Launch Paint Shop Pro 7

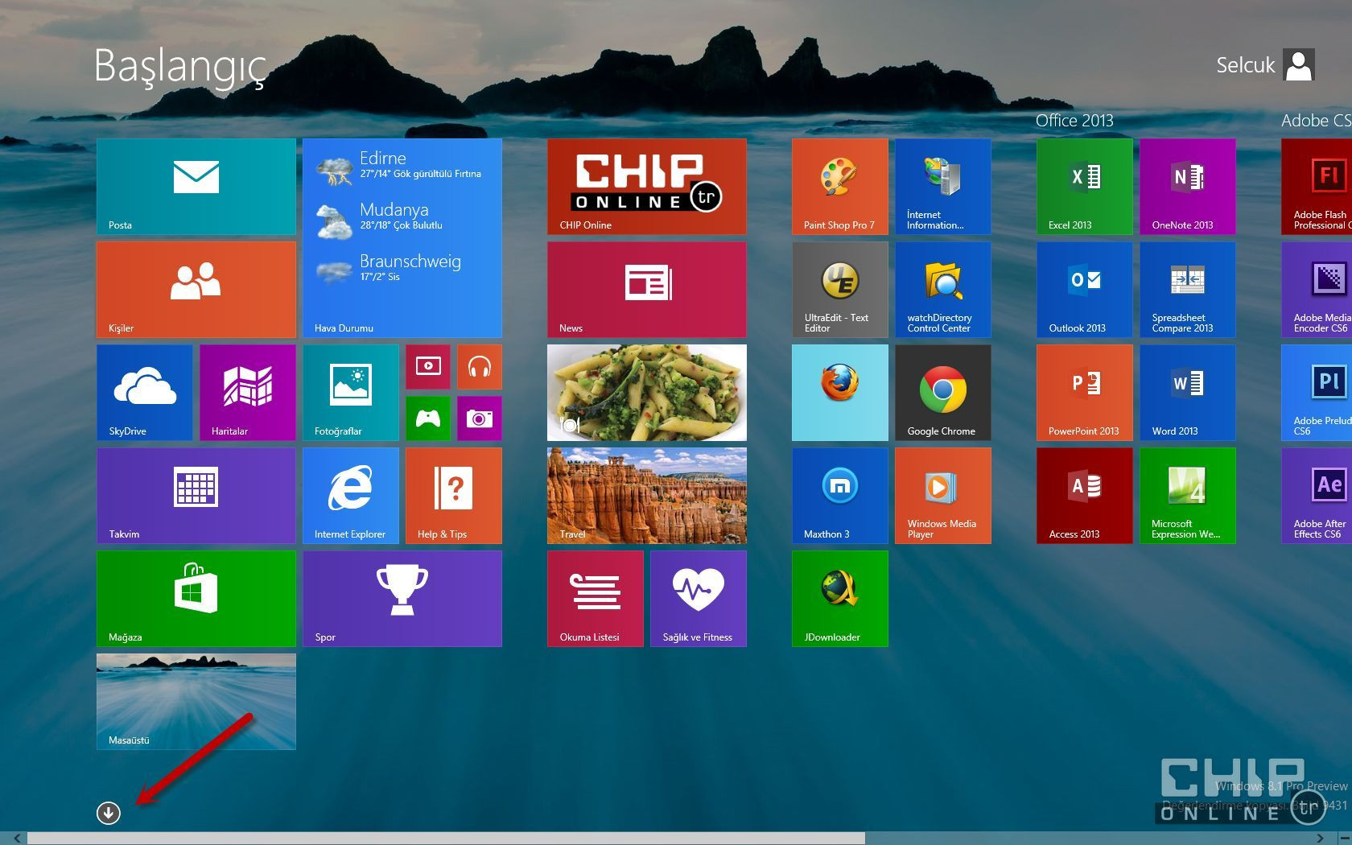[840, 187]
